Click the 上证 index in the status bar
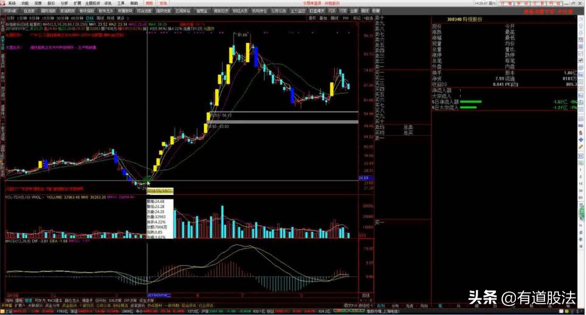586x315 pixels. [x=9, y=311]
